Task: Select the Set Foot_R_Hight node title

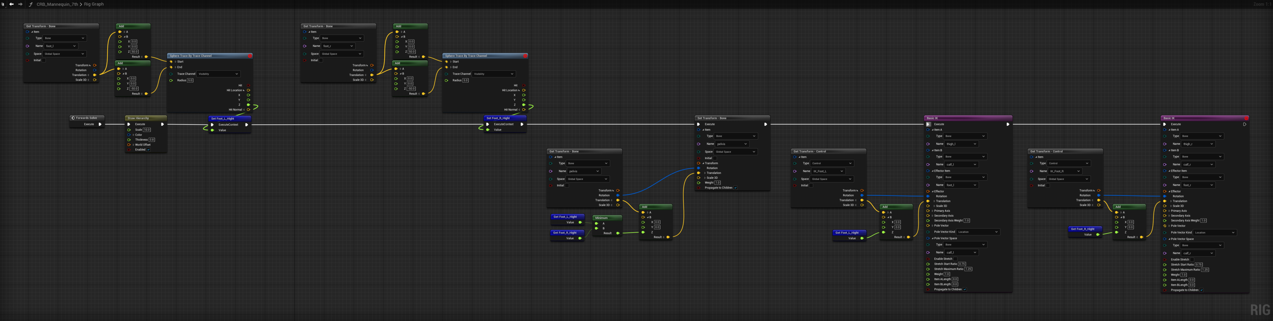Action: [498, 118]
